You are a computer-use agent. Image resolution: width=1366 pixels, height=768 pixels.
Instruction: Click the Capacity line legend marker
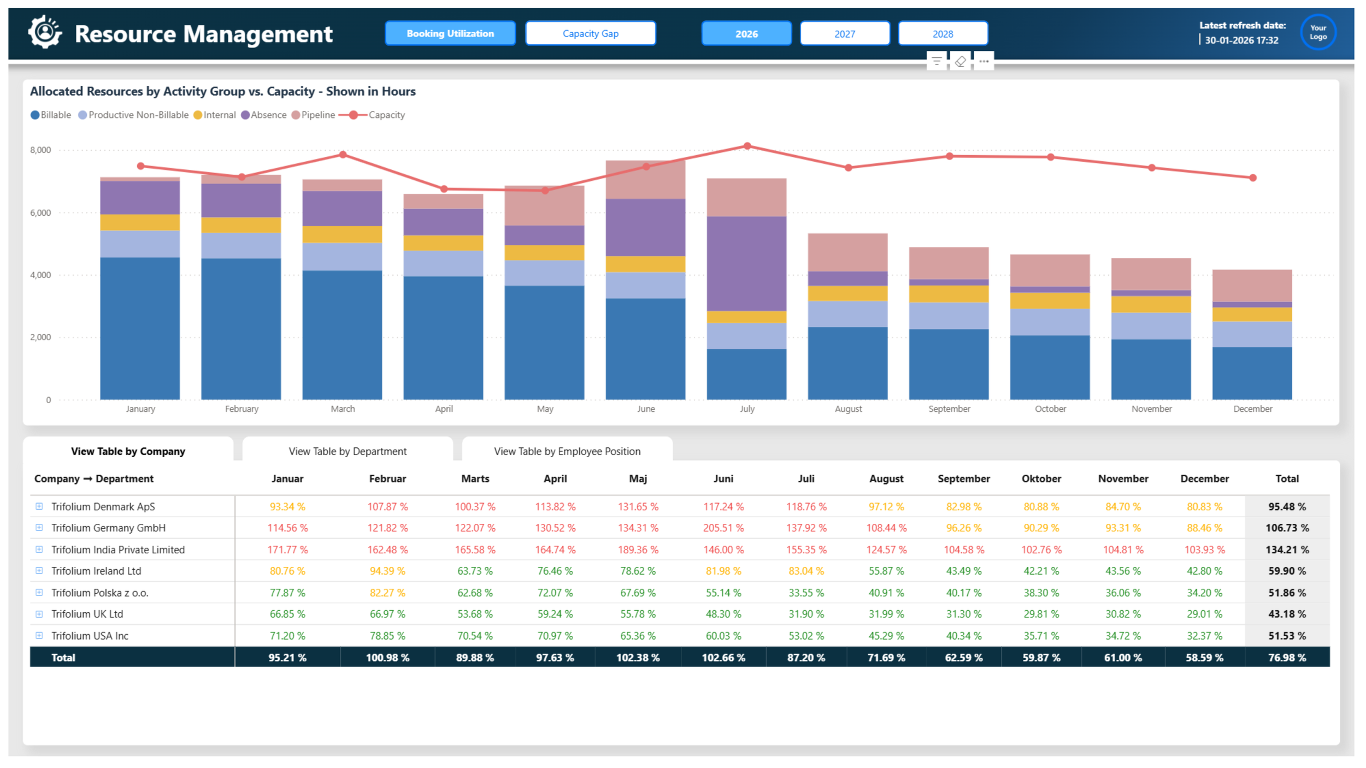coord(354,115)
